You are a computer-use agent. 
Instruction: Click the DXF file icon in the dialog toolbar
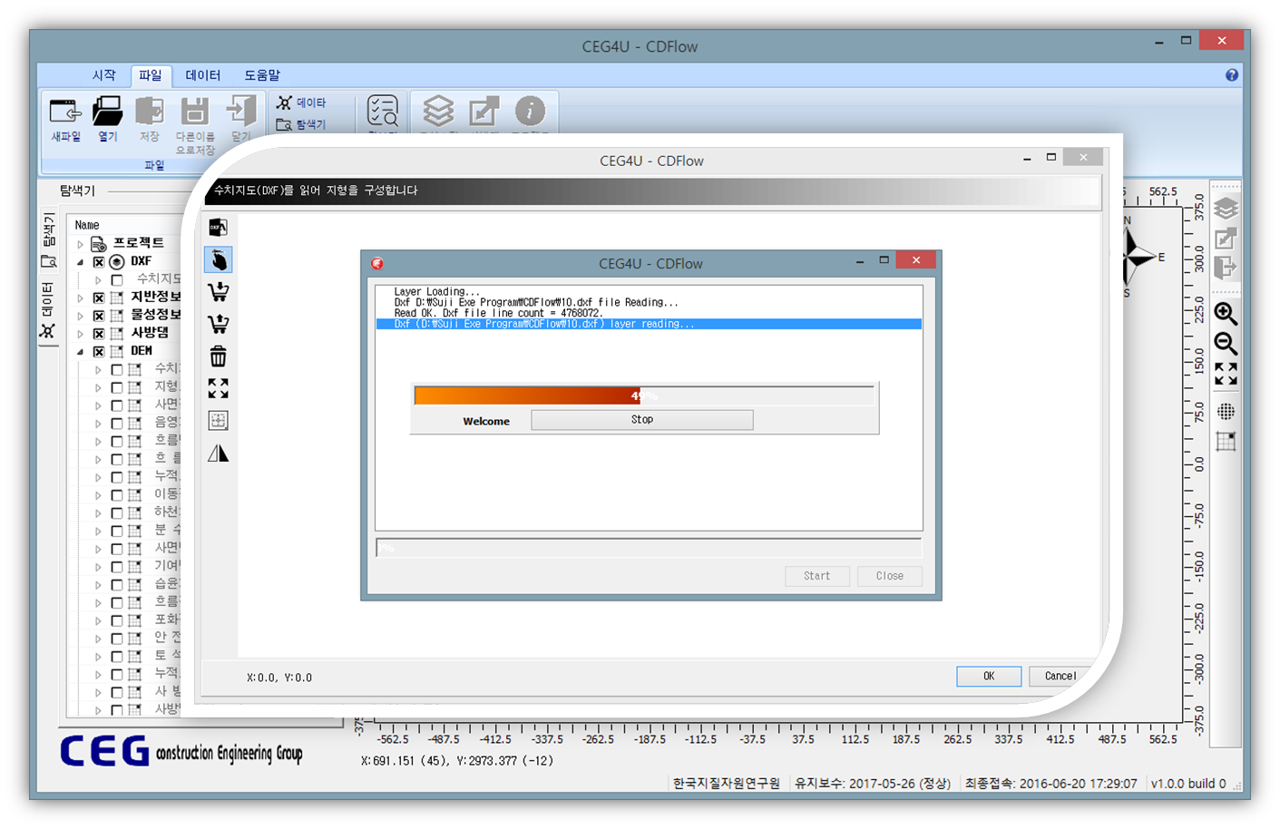tap(218, 227)
